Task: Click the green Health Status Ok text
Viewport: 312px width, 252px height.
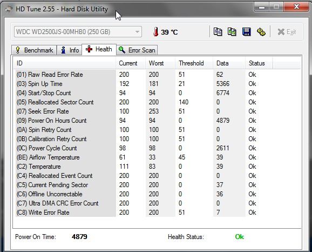Action: [x=239, y=237]
